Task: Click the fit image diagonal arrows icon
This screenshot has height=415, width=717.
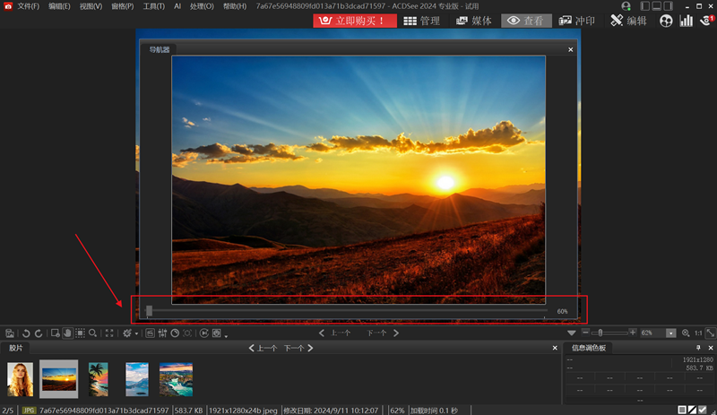Action: click(x=710, y=333)
